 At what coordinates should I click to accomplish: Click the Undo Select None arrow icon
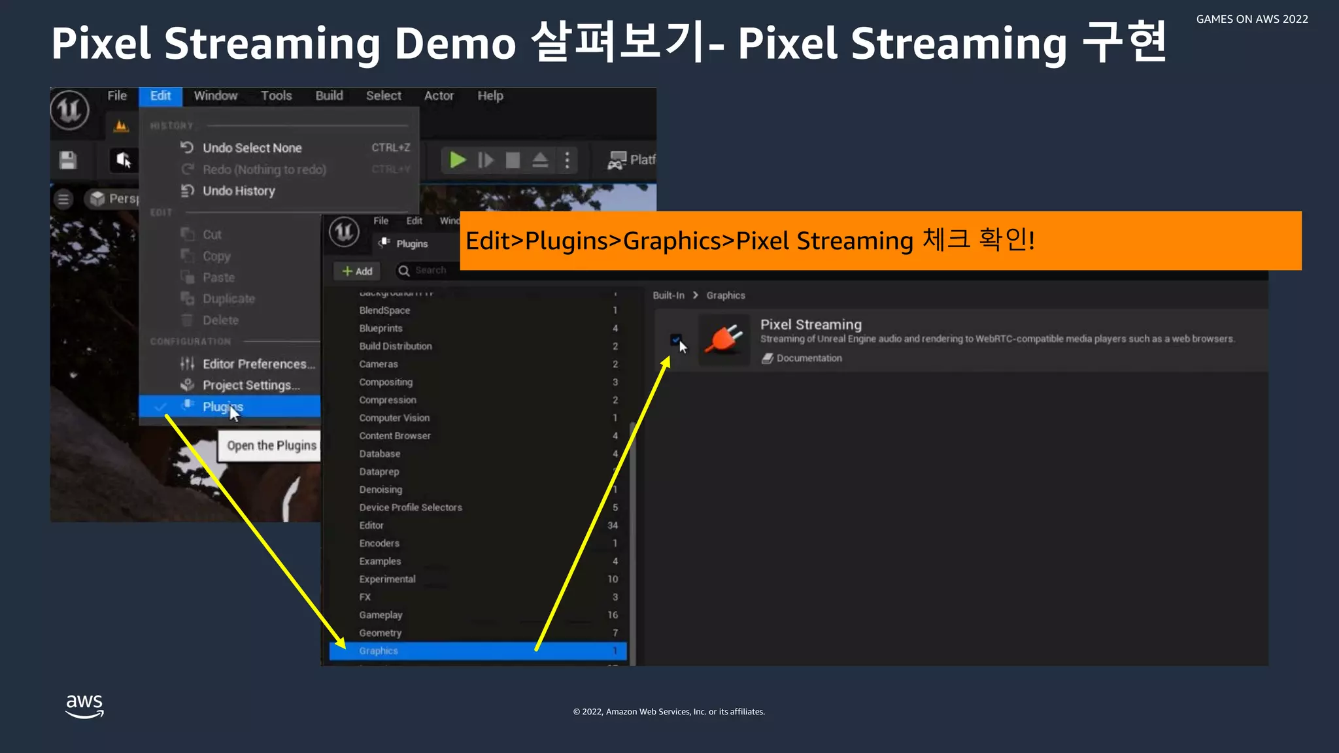click(x=187, y=148)
